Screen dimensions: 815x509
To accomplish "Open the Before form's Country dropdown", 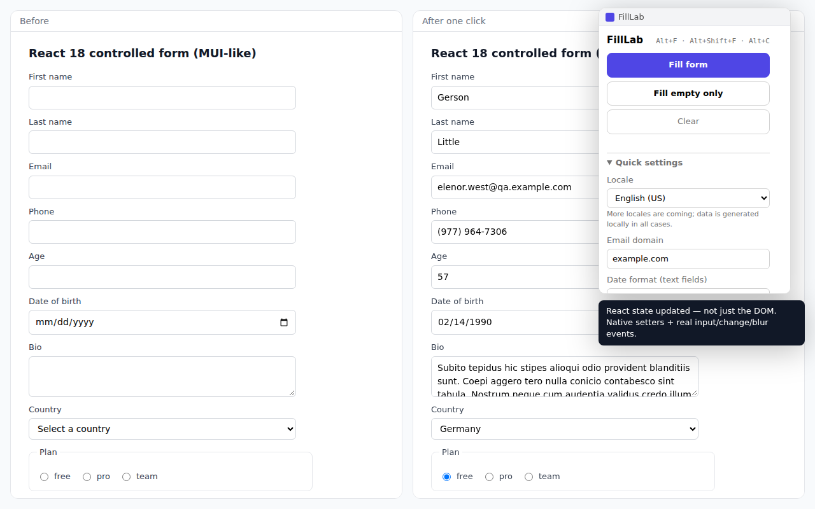I will pos(162,429).
